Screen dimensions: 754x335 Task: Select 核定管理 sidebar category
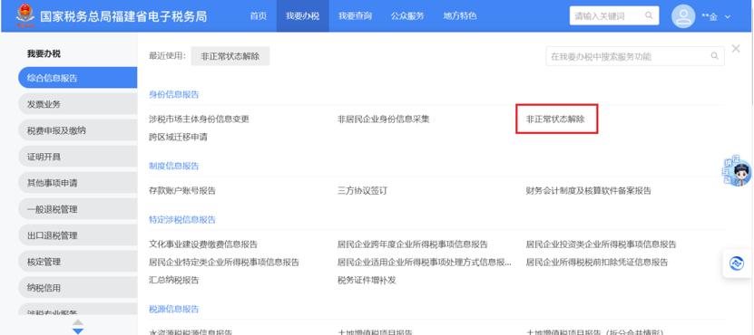click(77, 262)
